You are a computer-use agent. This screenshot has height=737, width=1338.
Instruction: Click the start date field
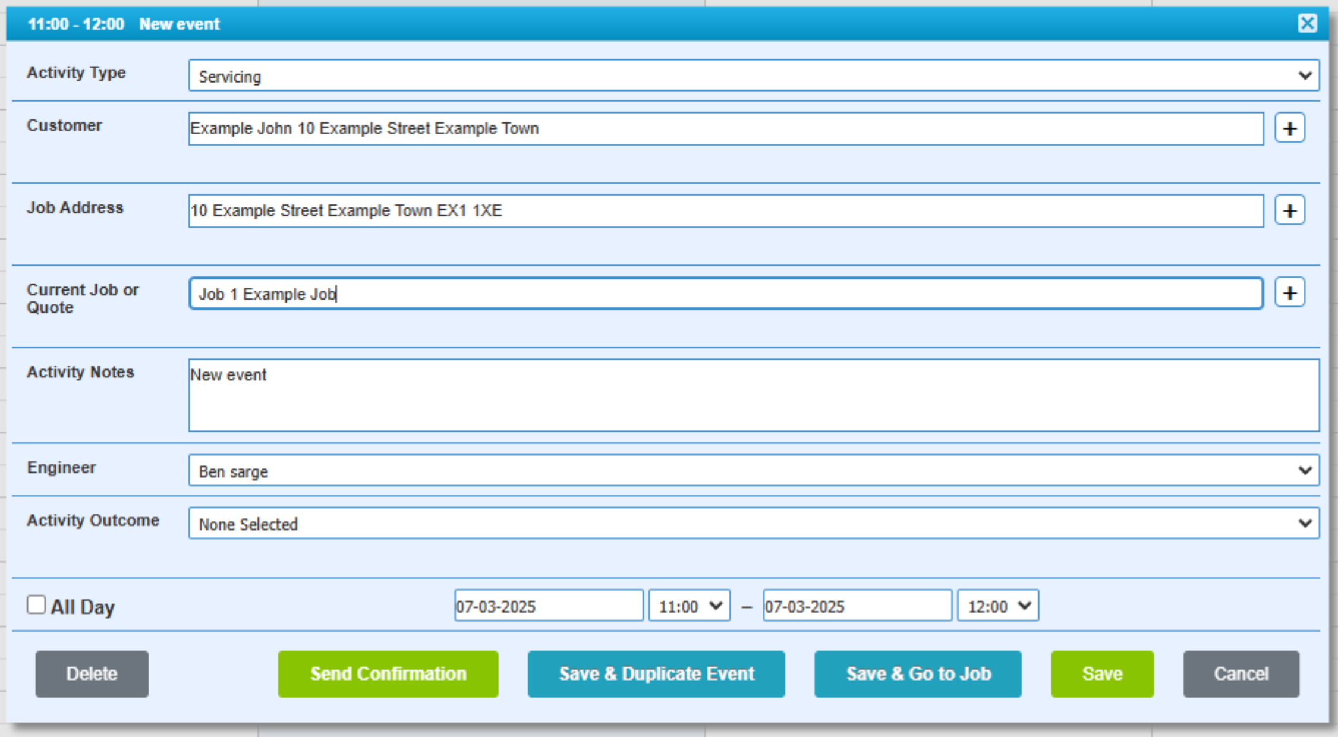point(548,606)
